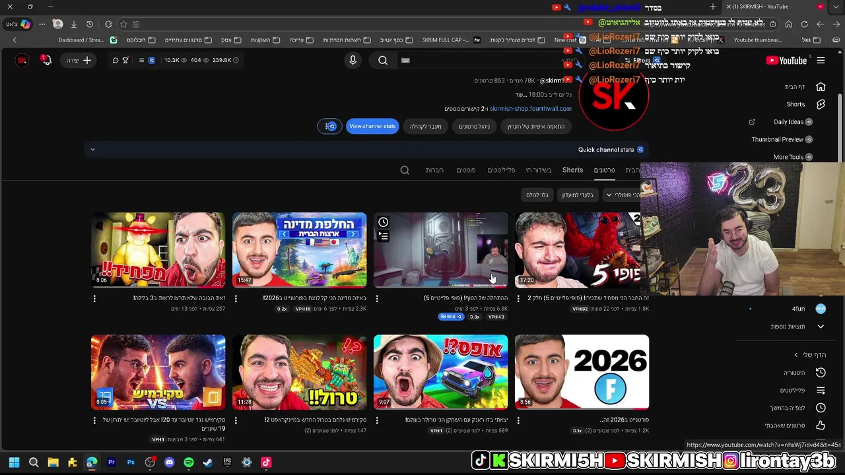Open skirmish-shop.fourthwall.com link
The width and height of the screenshot is (845, 475).
pos(531,109)
